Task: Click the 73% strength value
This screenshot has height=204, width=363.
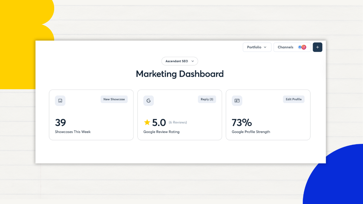Action: tap(242, 122)
